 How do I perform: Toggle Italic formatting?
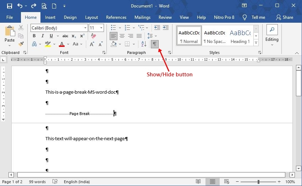tap(43, 36)
